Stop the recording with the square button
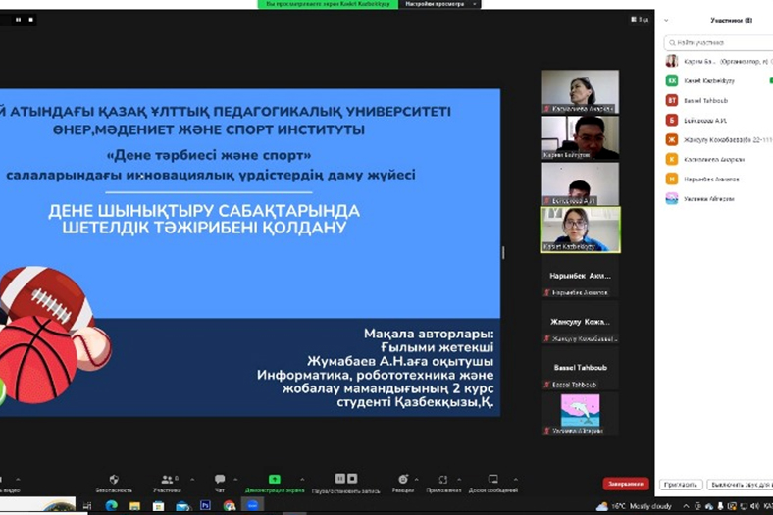The height and width of the screenshot is (515, 773). coord(352,480)
